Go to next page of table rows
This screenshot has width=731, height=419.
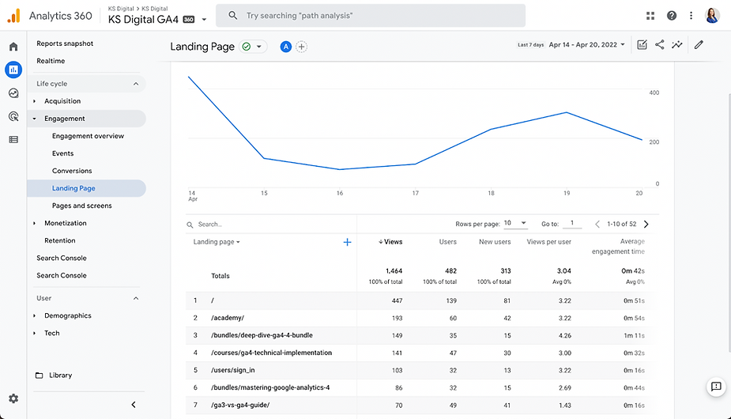[x=646, y=224]
